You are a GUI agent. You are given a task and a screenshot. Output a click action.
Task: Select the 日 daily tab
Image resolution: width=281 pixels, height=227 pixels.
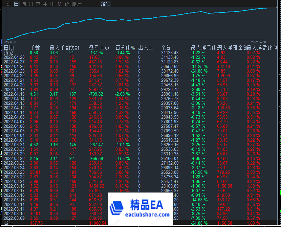pos(16,4)
